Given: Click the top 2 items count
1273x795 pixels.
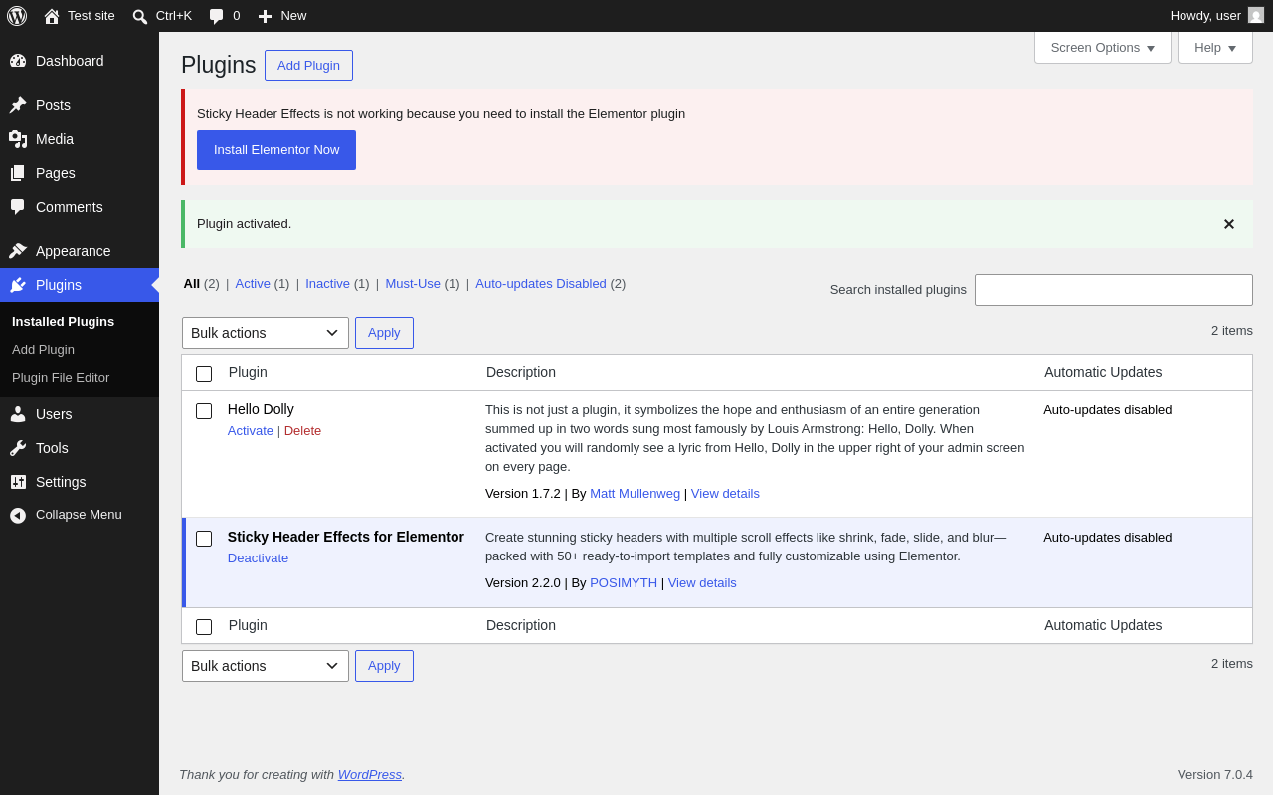Looking at the screenshot, I should point(1232,331).
